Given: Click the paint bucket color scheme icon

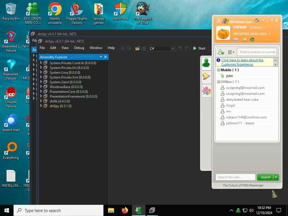Looking at the screenshot, I should [x=257, y=20].
